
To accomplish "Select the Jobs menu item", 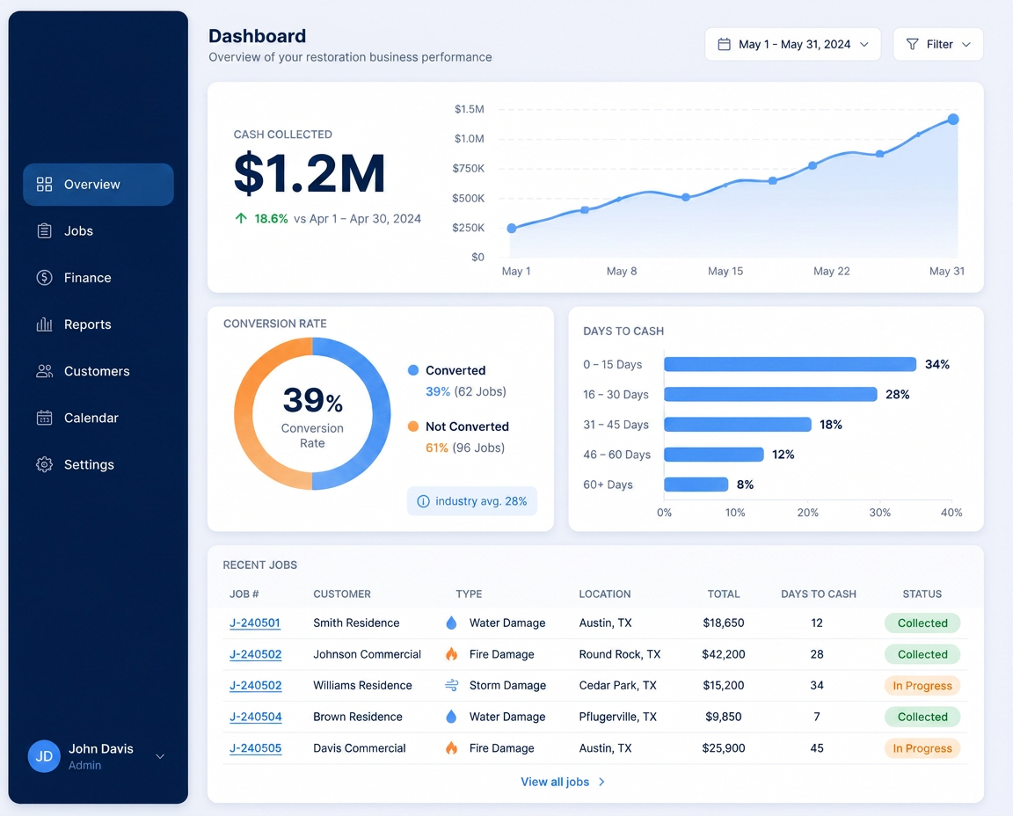I will click(x=98, y=230).
